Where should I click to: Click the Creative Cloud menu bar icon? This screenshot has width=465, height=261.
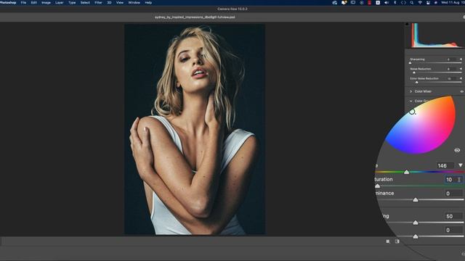334,3
